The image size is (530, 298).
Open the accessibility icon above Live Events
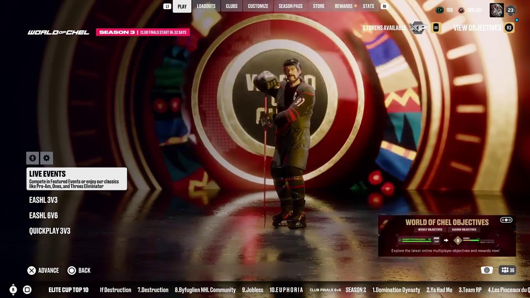tap(33, 158)
